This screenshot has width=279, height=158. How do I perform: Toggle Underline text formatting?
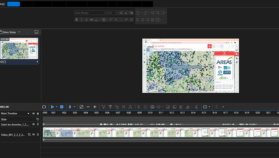click(x=86, y=19)
